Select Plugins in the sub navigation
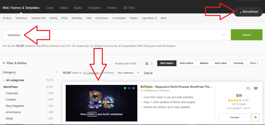The image size is (265, 125). (x=134, y=18)
